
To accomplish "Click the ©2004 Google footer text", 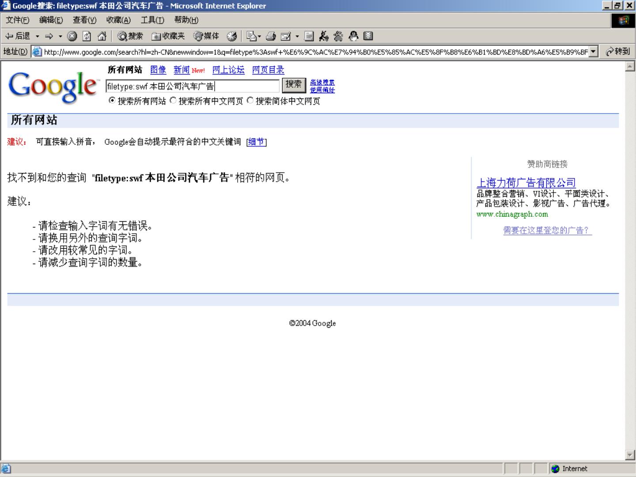I will tap(313, 323).
